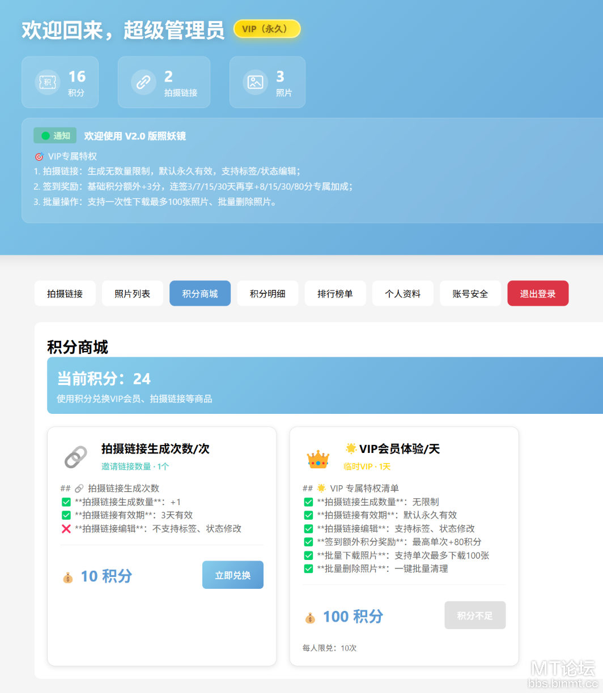Click the red cross next to 拍摄链接编辑
Image resolution: width=603 pixels, height=693 pixels.
click(66, 529)
